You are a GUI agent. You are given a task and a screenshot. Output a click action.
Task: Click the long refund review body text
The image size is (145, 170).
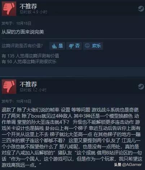coord(72,138)
